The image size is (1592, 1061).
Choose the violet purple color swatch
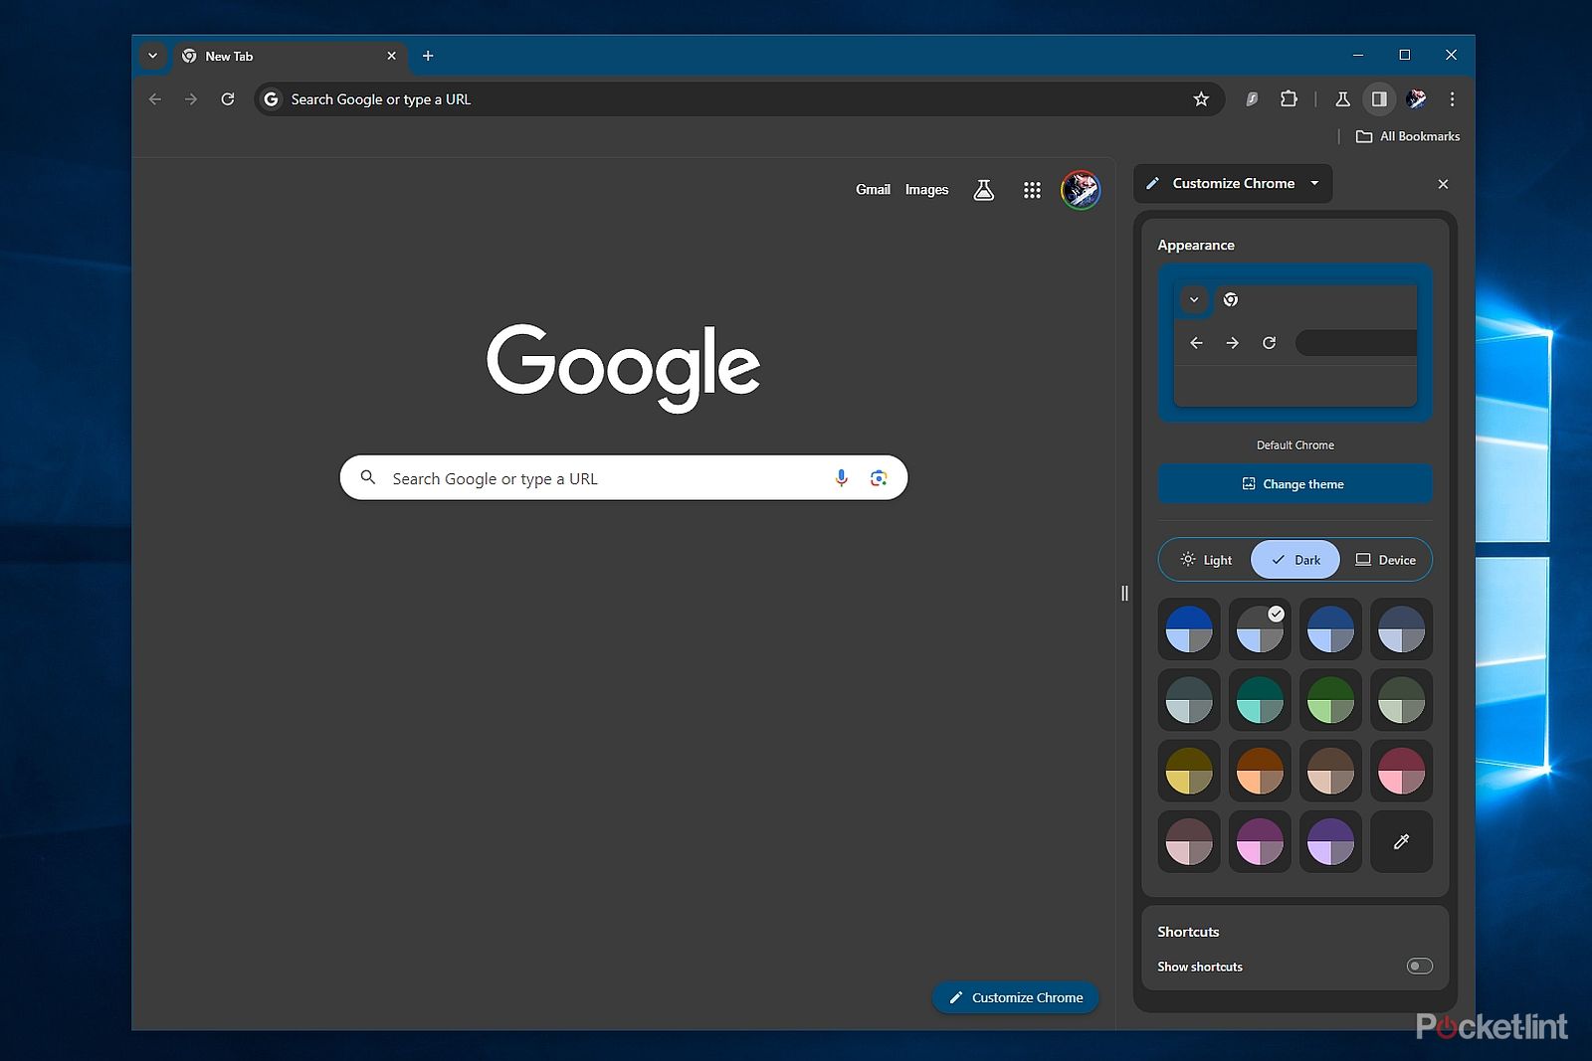tap(1330, 841)
